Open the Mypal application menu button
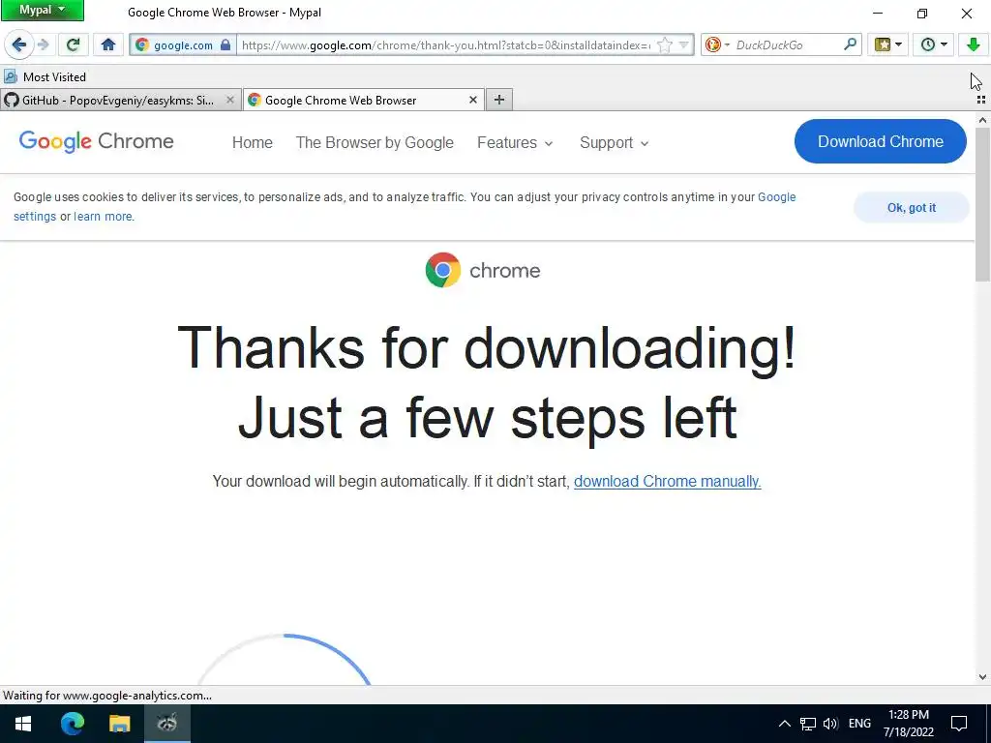 [43, 10]
